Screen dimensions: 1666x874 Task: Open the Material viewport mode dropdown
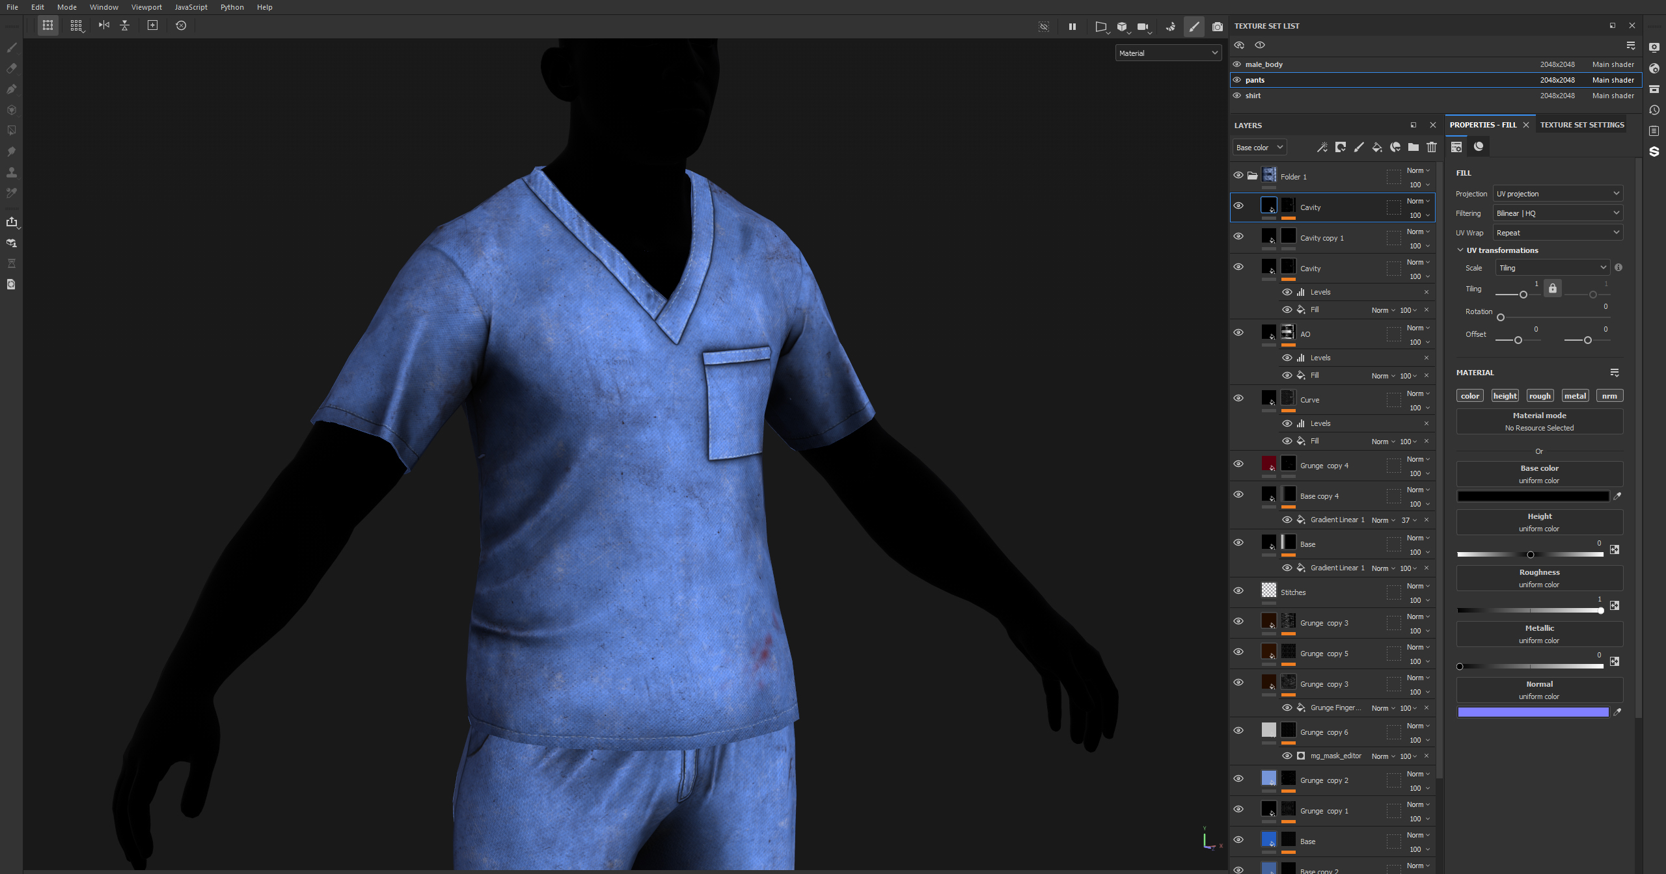(1168, 53)
